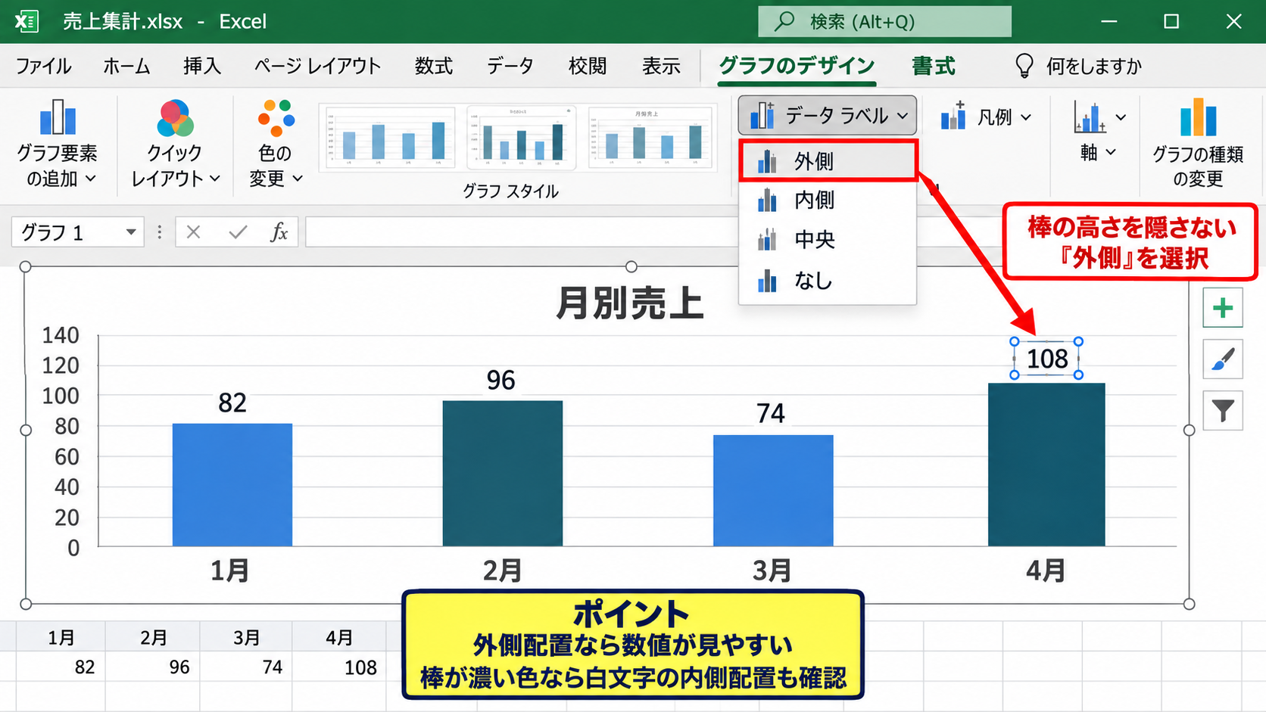The image size is (1266, 712).
Task: Open グラフ要素の追加 menu
Action: click(x=58, y=144)
